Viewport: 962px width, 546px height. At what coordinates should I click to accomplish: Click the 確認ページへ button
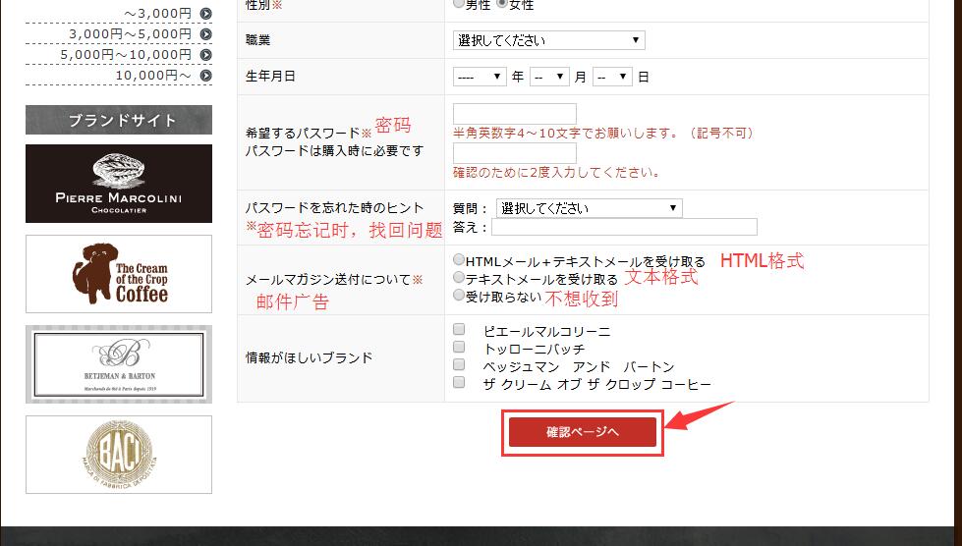[x=583, y=432]
